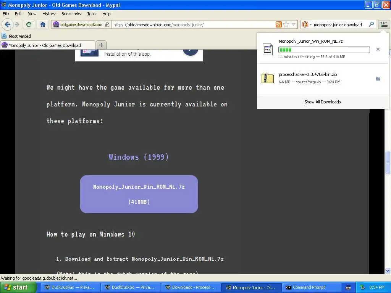Click 'Download and Extract Monopoly_Junior_Win_ROM_NL.7z' step text
Viewport: 391px width, 293px height.
[x=144, y=259]
